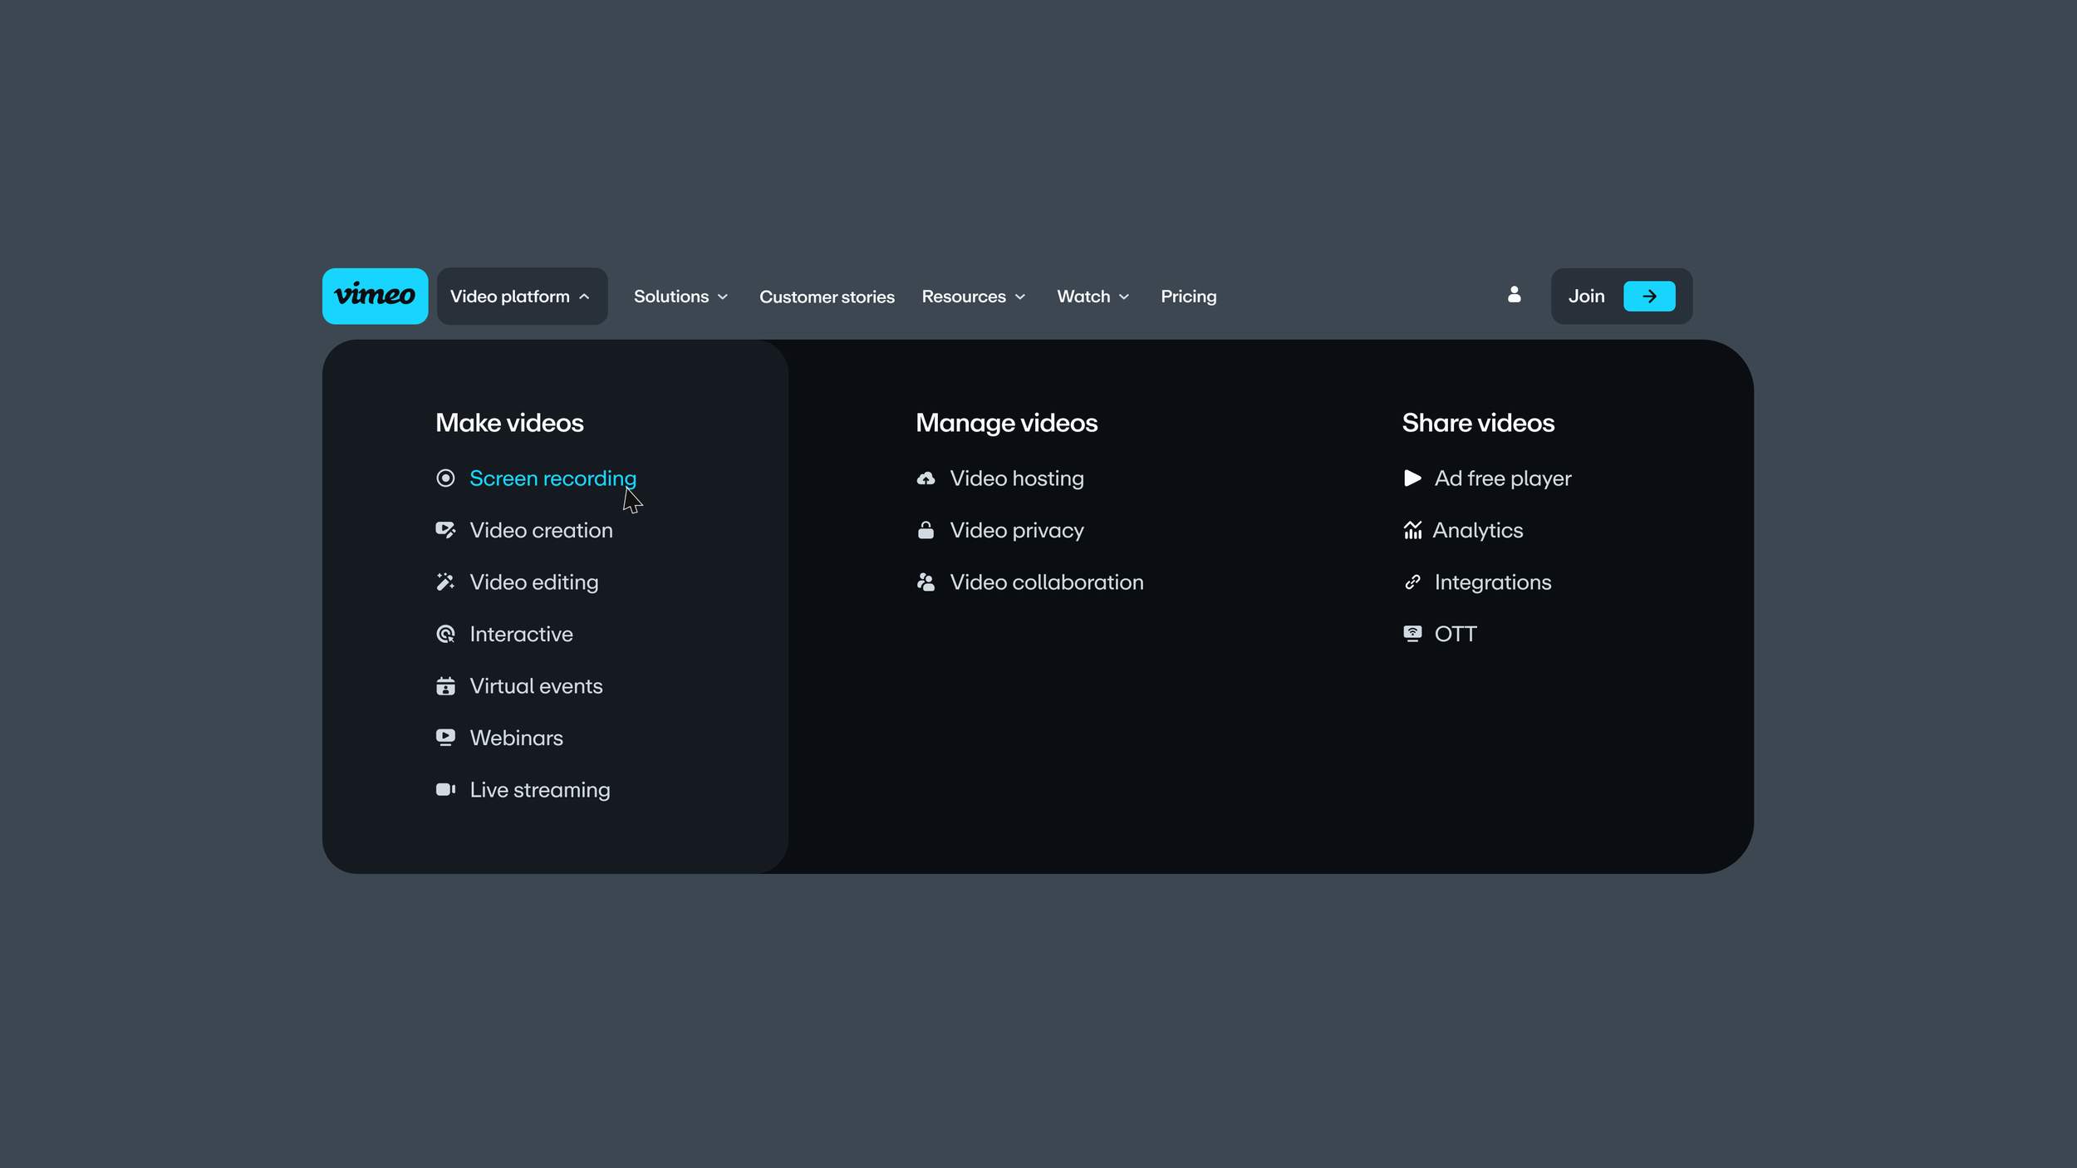The image size is (2077, 1168).
Task: Click the Ad free player play icon
Action: [1412, 478]
